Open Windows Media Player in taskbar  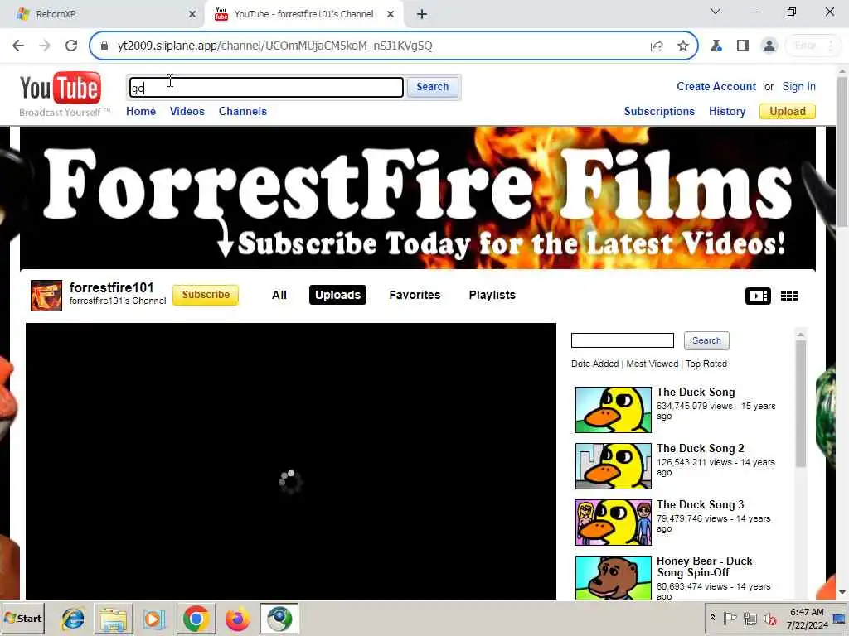[153, 618]
